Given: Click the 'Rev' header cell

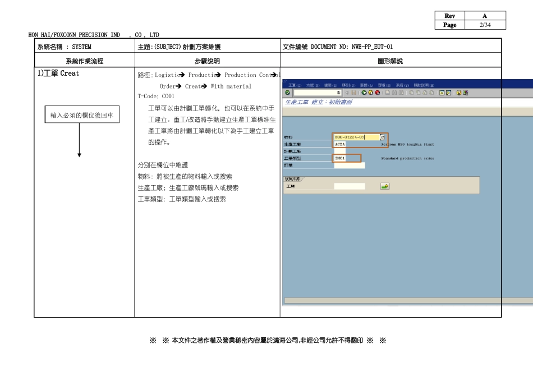Looking at the screenshot, I should pos(450,16).
